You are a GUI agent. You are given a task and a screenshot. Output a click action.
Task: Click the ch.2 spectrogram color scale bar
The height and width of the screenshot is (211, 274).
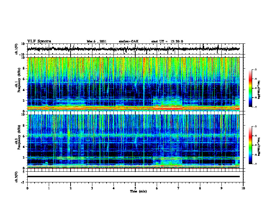(250, 145)
